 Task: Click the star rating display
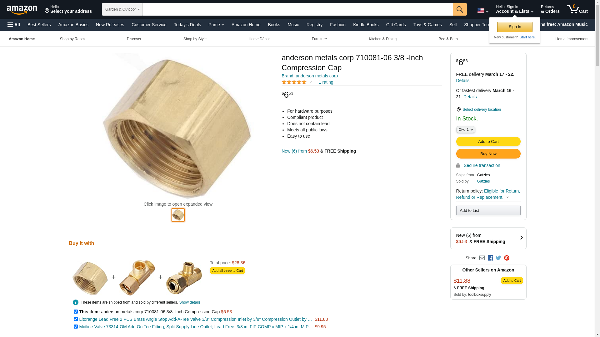click(x=294, y=82)
